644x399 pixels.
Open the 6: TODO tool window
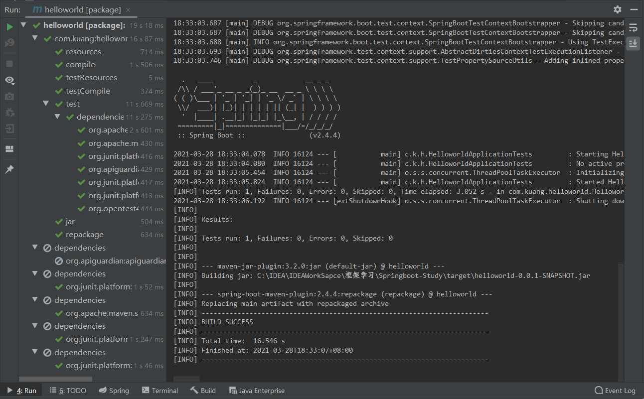click(x=68, y=391)
